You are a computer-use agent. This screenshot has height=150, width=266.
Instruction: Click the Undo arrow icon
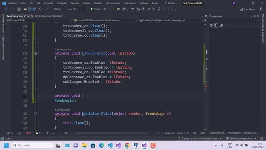pyautogui.click(x=40, y=9)
